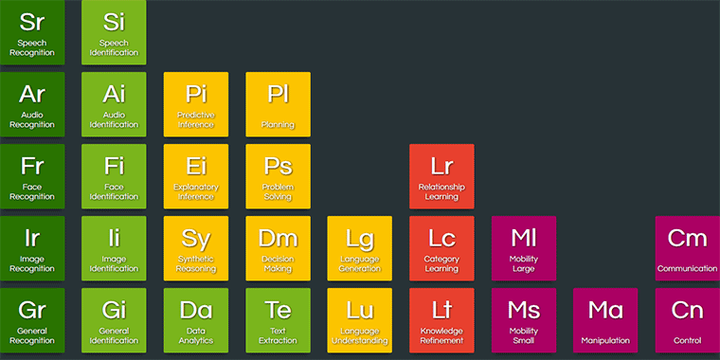
Task: Select the Sr Speech Recognition tile
Action: 32,32
